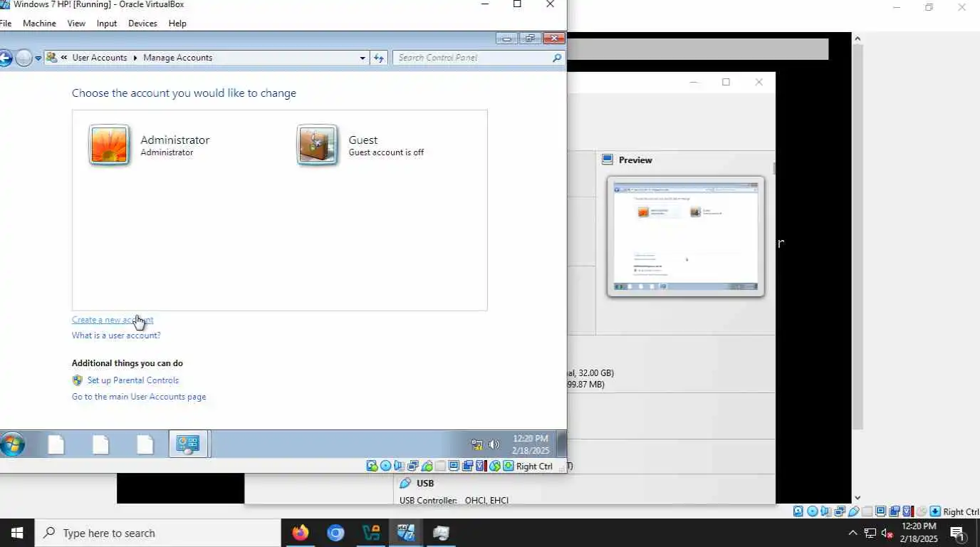This screenshot has height=547, width=980.
Task: Click front VM status bar optical disc icon
Action: click(385, 466)
